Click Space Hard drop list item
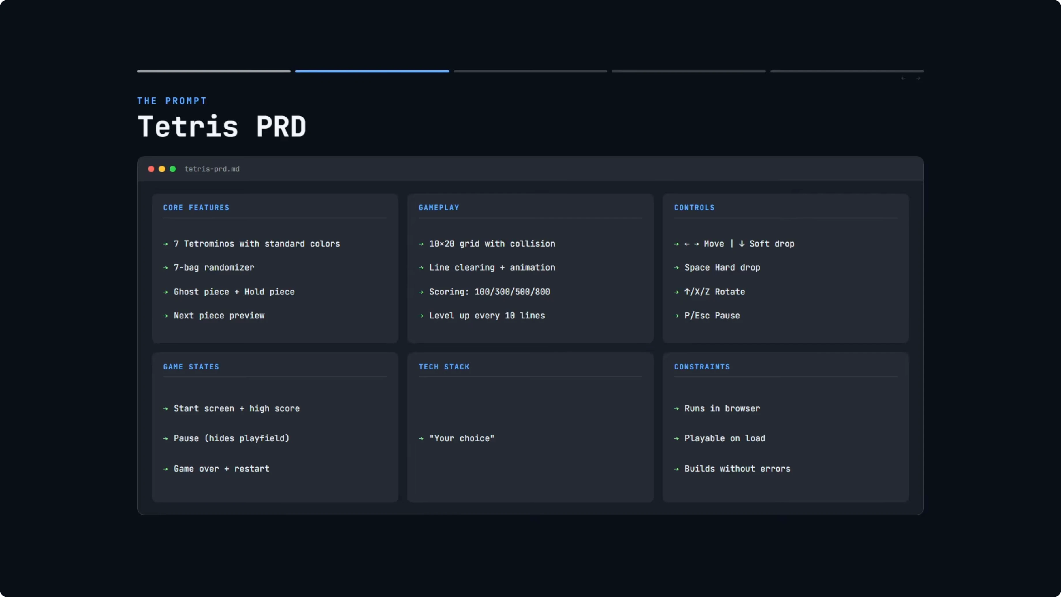Viewport: 1061px width, 597px height. (722, 268)
